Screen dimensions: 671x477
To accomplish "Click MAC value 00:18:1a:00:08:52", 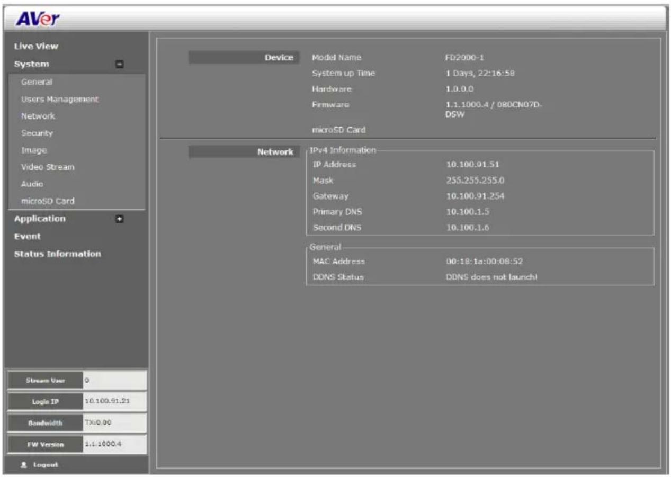I will coord(485,262).
